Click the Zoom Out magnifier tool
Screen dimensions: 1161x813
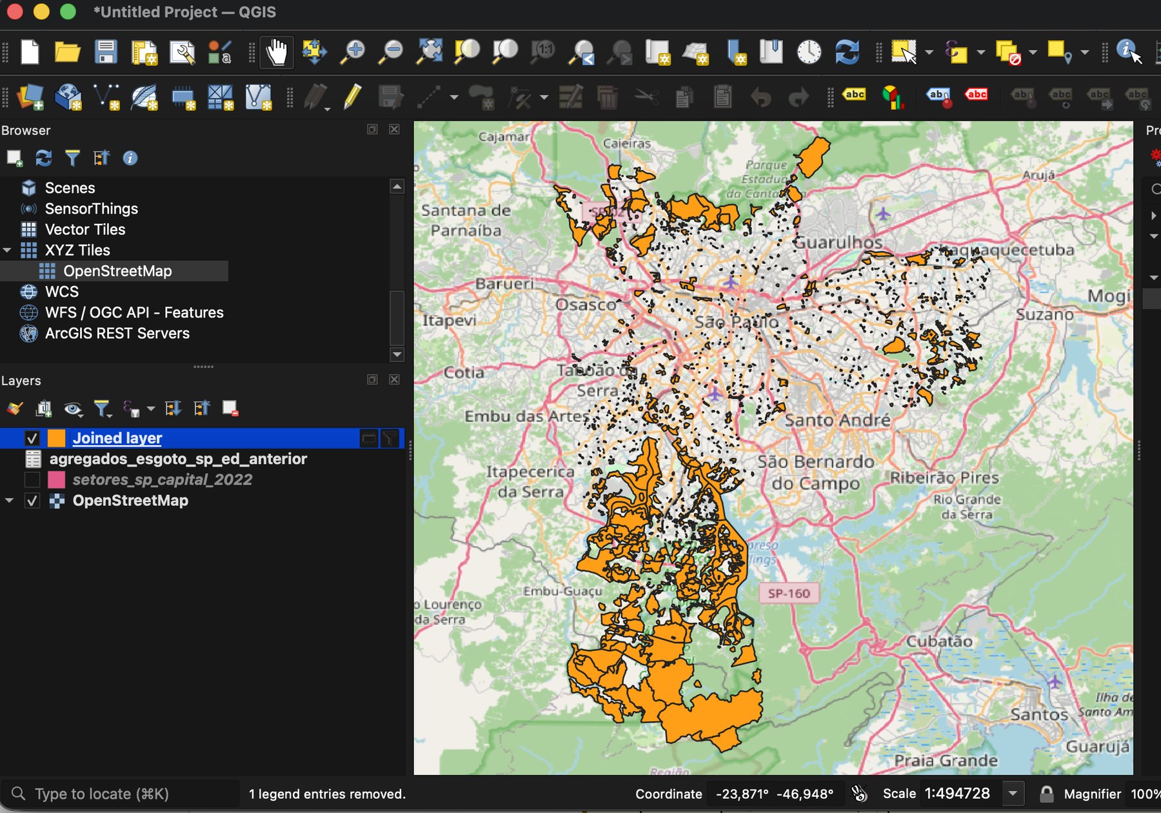point(391,52)
